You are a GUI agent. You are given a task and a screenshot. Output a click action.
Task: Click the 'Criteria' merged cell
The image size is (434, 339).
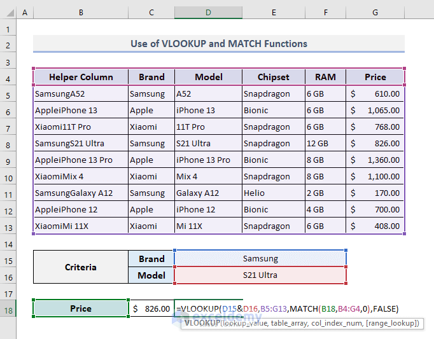point(81,267)
